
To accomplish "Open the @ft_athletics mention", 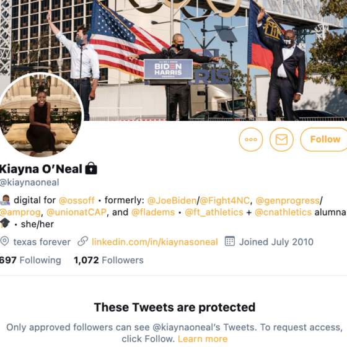I will 214,212.
